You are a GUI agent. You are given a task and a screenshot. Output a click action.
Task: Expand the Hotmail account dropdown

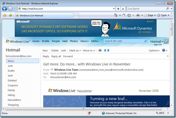tap(157, 42)
